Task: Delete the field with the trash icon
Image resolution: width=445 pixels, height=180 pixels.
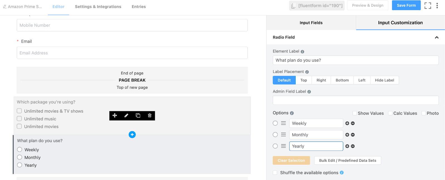Action: 150,116
